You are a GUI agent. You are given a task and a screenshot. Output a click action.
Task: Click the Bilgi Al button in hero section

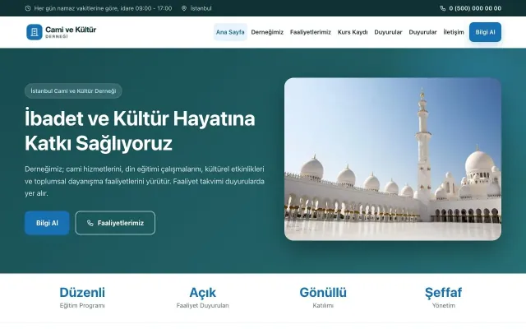pyautogui.click(x=47, y=223)
